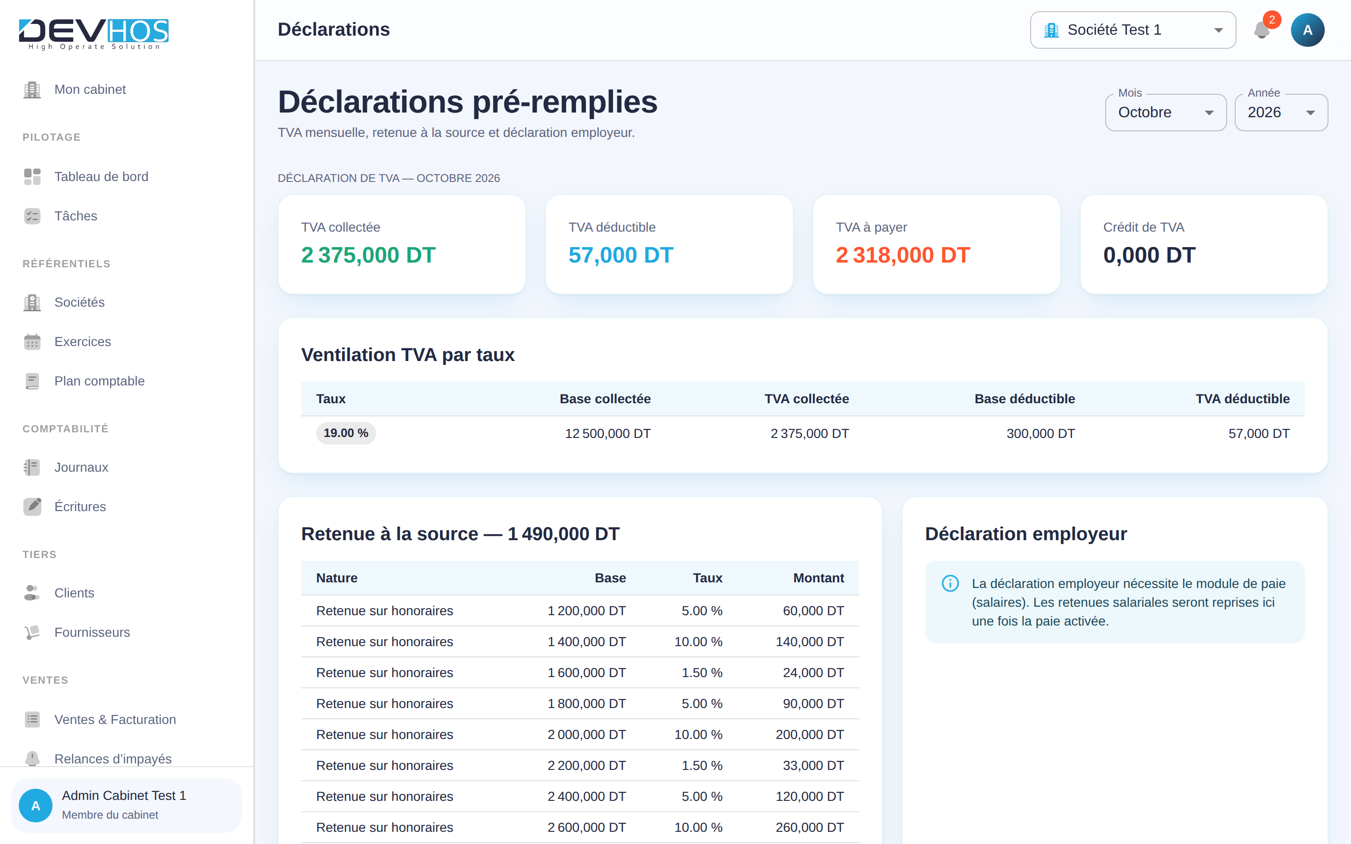Click the Sociétés building icon in sidebar
Viewport: 1351px width, 844px height.
click(x=32, y=302)
